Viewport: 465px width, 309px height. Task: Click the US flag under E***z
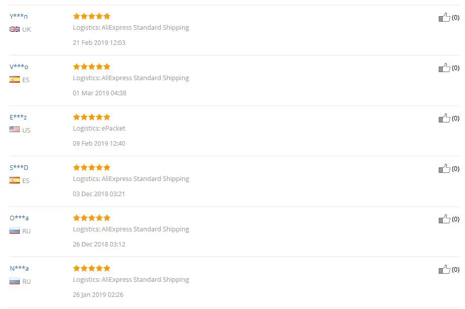tap(15, 130)
